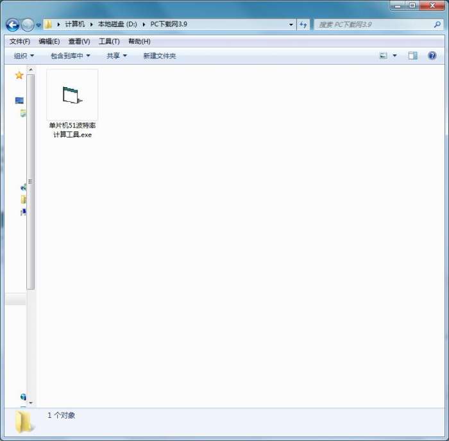Open the 编辑(E) menu

tap(49, 42)
